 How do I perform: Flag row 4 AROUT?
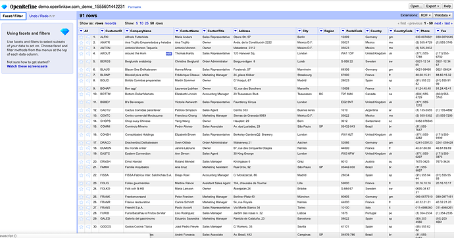click(88, 53)
